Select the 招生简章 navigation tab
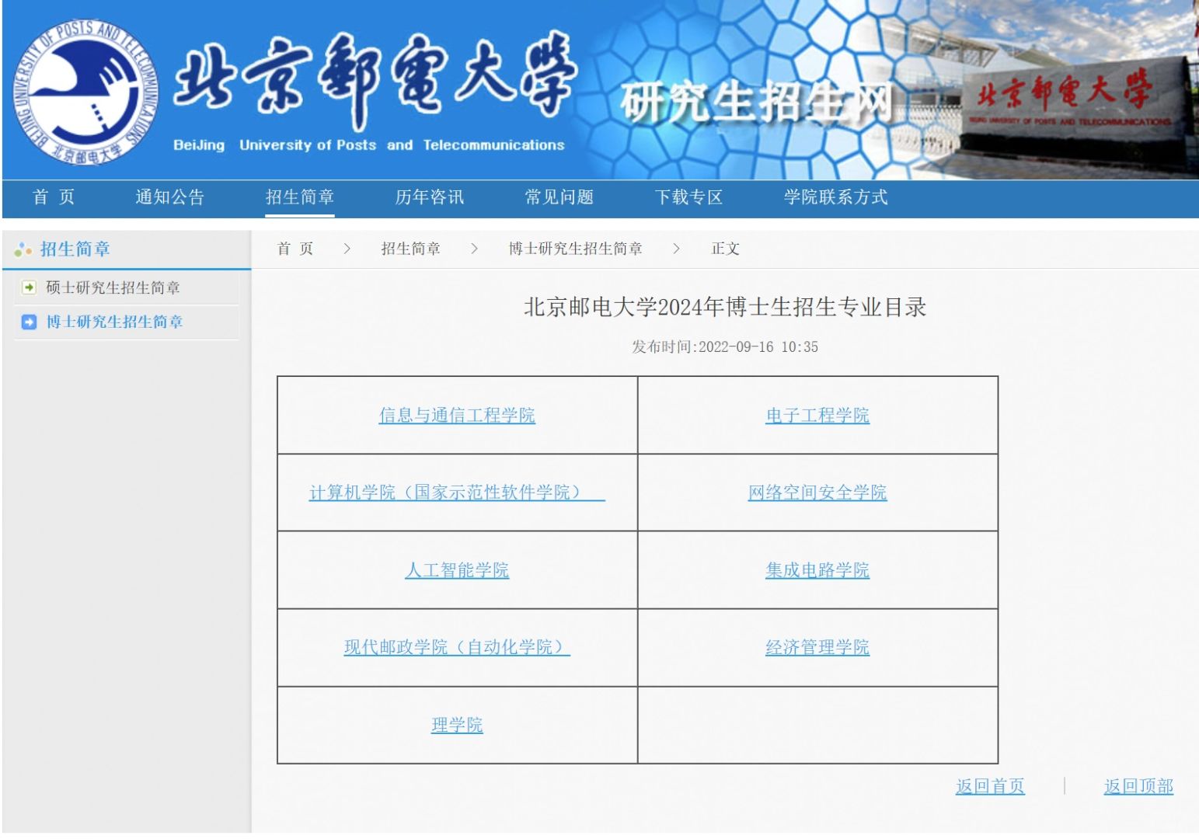The image size is (1199, 839). pyautogui.click(x=299, y=197)
